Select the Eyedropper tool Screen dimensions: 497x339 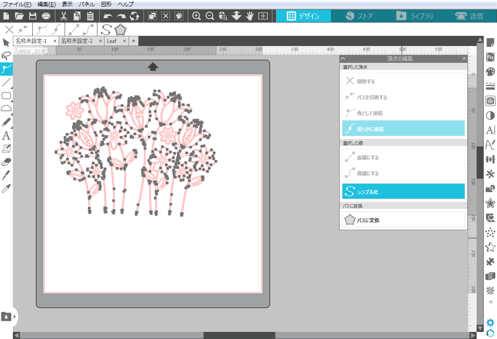coord(6,189)
